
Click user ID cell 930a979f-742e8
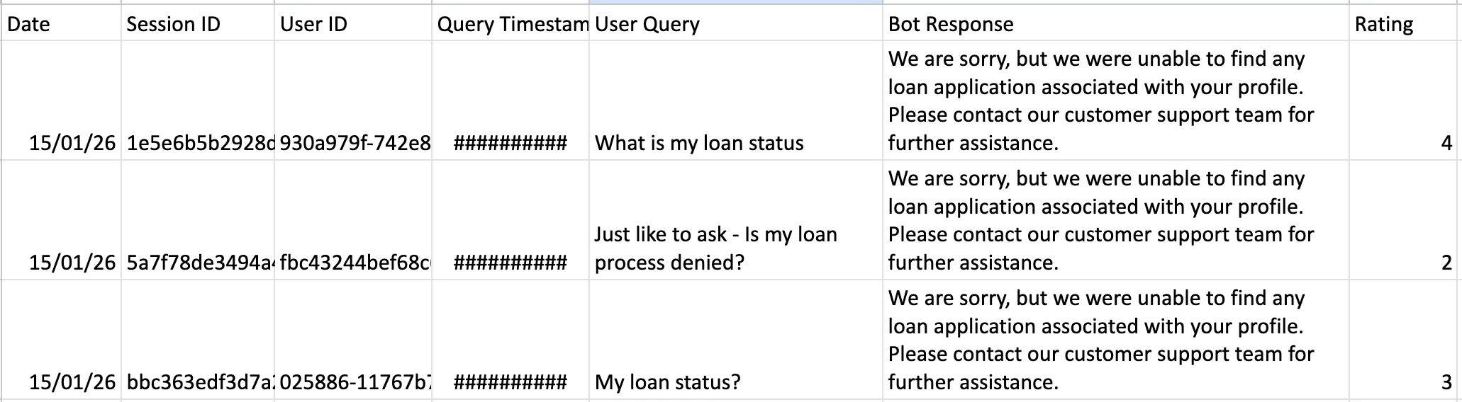(x=353, y=100)
